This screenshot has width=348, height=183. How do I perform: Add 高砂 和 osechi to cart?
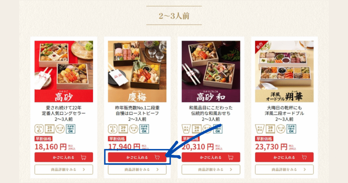(x=211, y=157)
